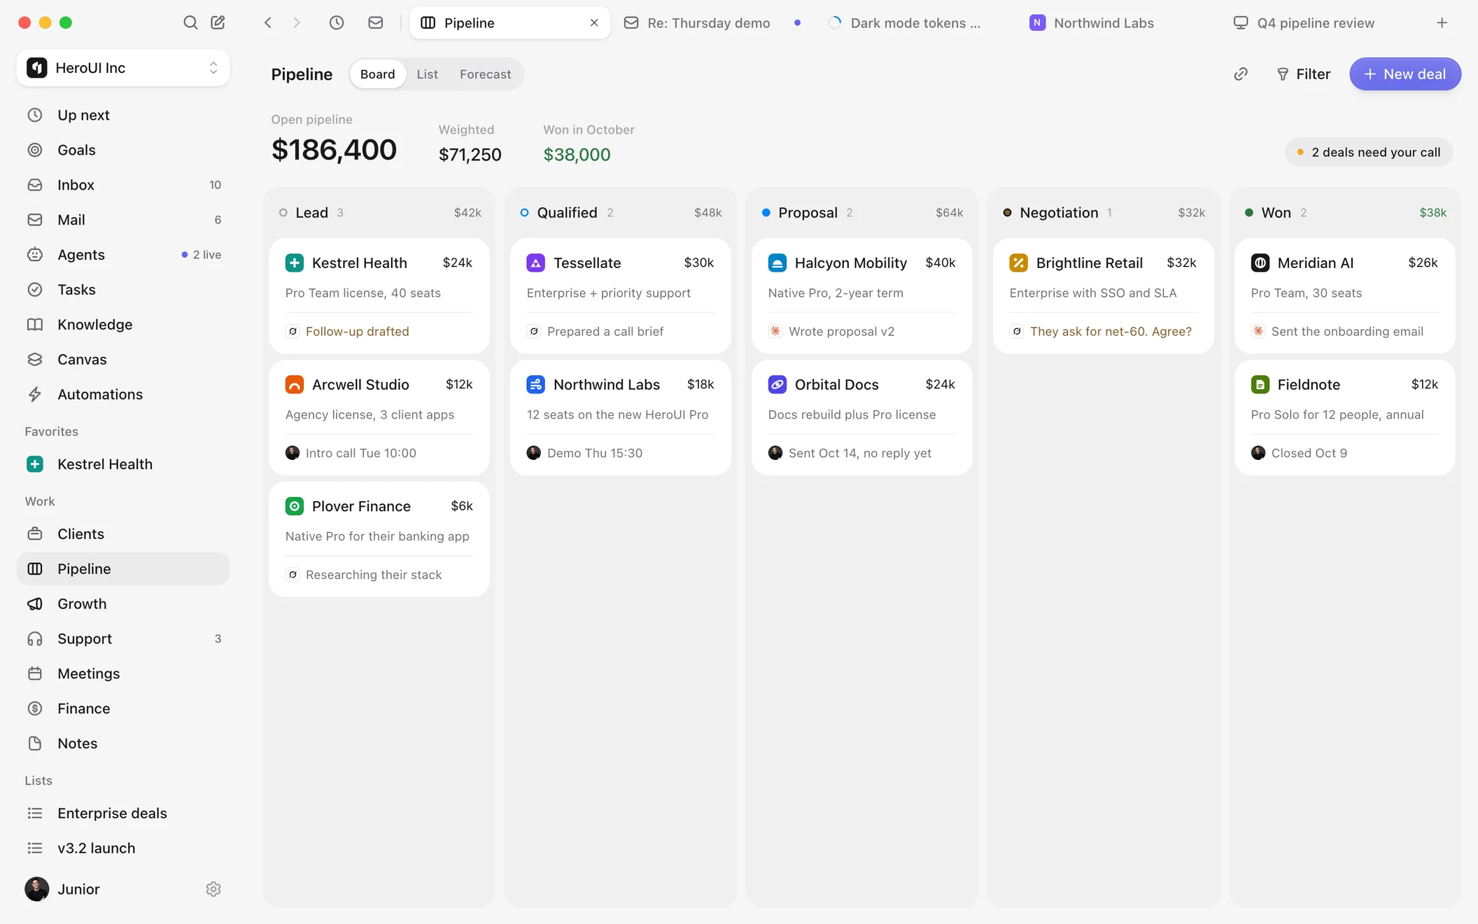Open Growth in the sidebar
The height and width of the screenshot is (924, 1478).
123,603
